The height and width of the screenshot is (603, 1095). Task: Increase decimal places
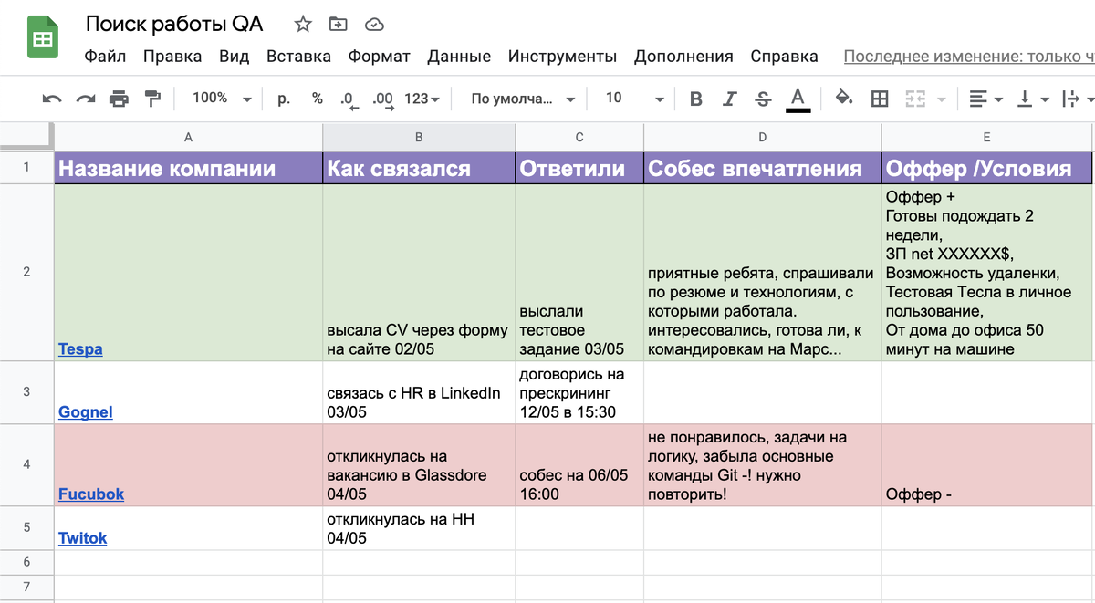pos(382,99)
